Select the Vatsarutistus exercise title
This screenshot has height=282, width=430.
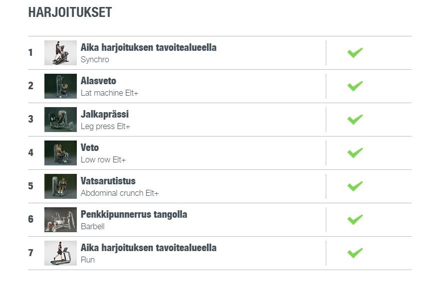pos(108,181)
